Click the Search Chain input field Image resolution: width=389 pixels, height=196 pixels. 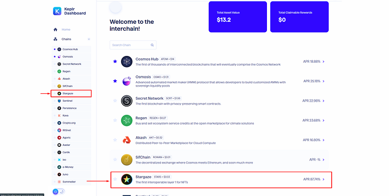pos(133,45)
